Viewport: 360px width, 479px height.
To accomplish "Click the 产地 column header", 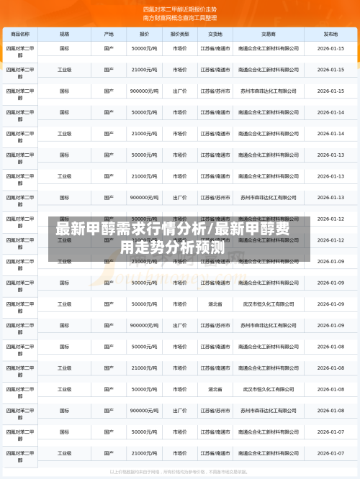I will (109, 35).
